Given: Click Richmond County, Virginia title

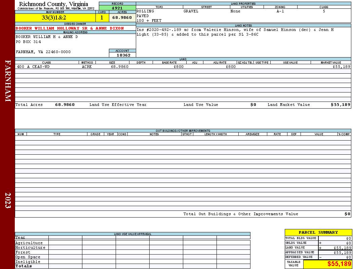Looking at the screenshot, I should point(53,4).
